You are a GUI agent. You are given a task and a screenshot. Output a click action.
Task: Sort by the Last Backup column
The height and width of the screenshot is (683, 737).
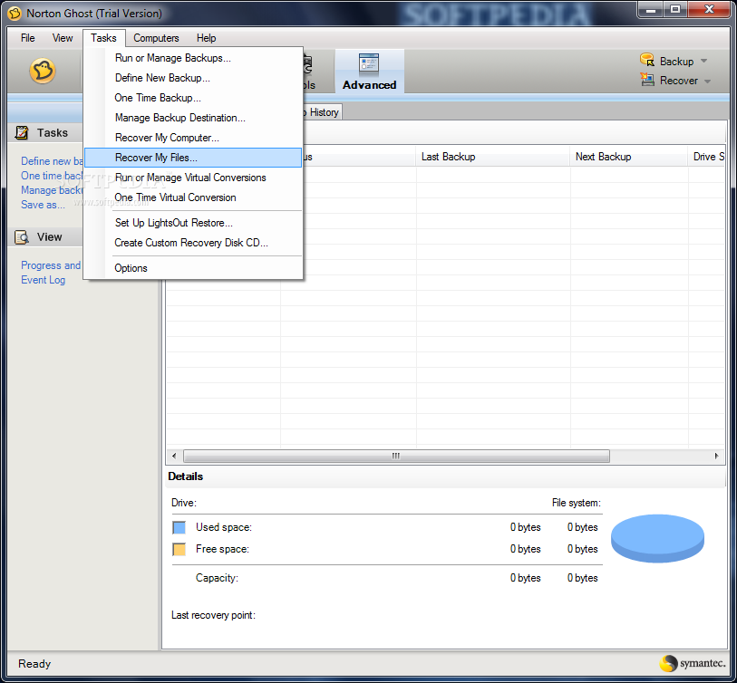coord(493,157)
